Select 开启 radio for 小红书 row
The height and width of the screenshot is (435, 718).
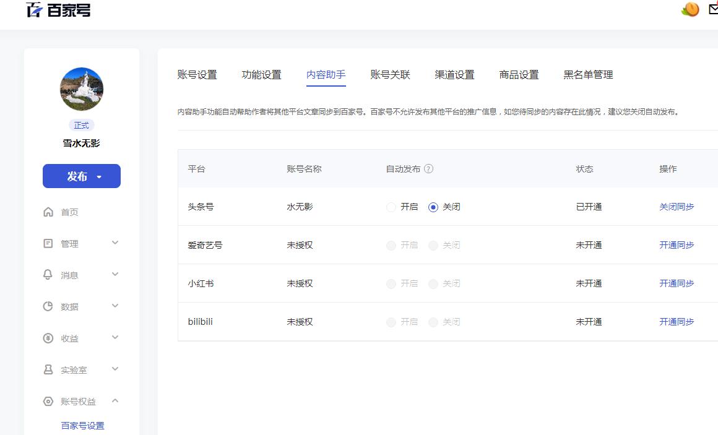(391, 284)
